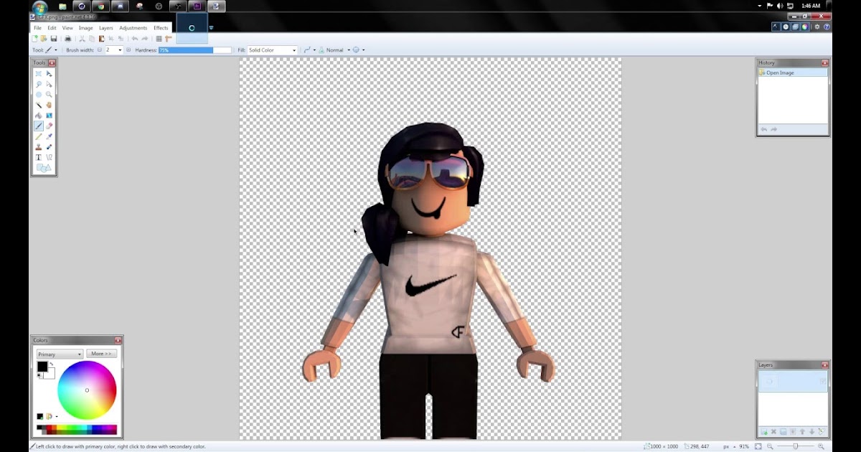Image resolution: width=861 pixels, height=452 pixels.
Task: Open the Tool chooser dropdown
Action: pos(55,50)
